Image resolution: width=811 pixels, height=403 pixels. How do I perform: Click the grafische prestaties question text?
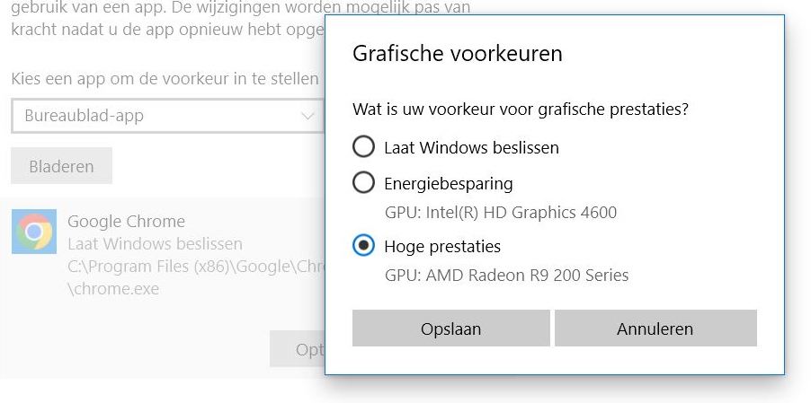(x=521, y=110)
